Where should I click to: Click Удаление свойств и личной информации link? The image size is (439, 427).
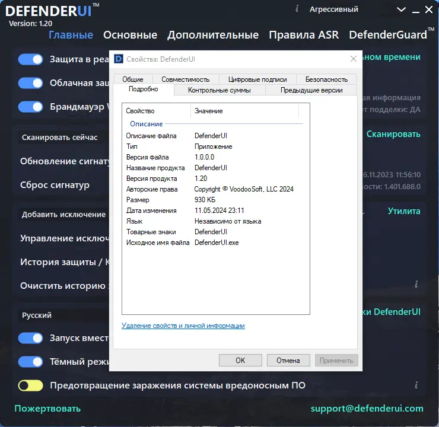click(x=183, y=326)
